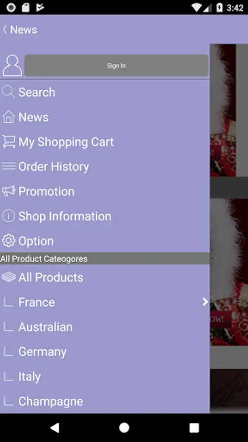Tap the Order History list icon
The image size is (248, 442).
coord(8,166)
